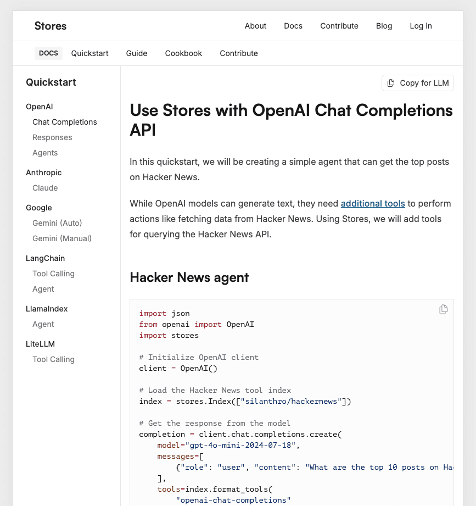This screenshot has height=506, width=476.
Task: Open the Stores home logo link
Action: 51,26
